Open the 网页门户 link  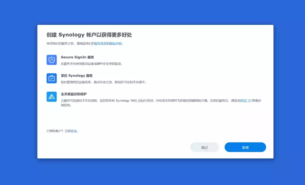pyautogui.click(x=246, y=101)
